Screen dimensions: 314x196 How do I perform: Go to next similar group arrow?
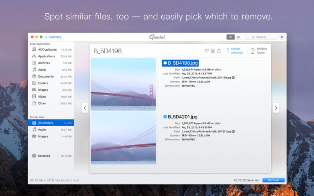point(276,108)
